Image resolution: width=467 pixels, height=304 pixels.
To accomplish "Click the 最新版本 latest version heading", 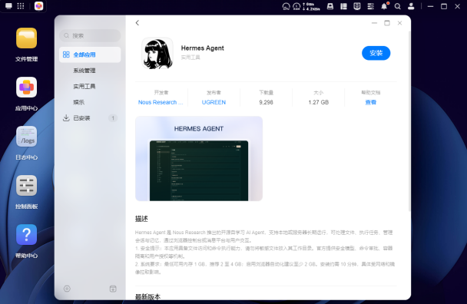I will pyautogui.click(x=148, y=296).
